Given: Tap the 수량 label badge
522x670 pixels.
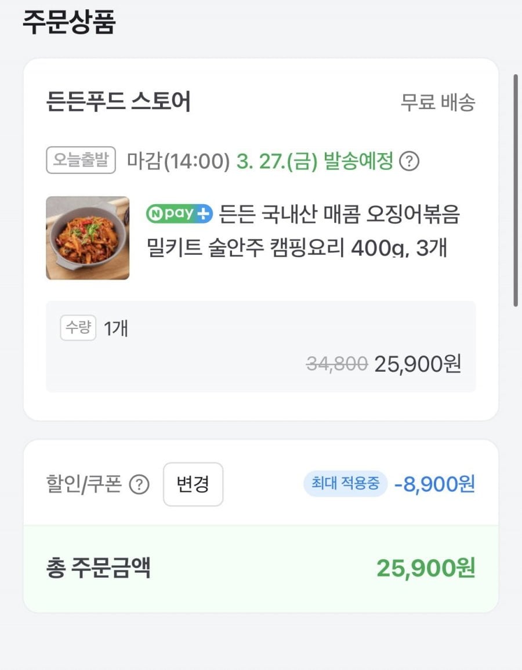Looking at the screenshot, I should pos(78,328).
